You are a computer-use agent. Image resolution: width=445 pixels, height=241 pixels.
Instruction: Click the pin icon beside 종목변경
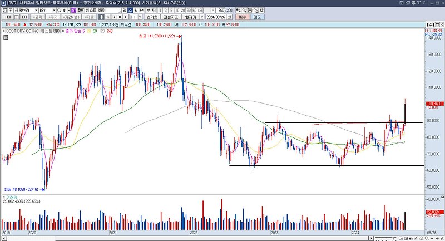(x=11, y=10)
